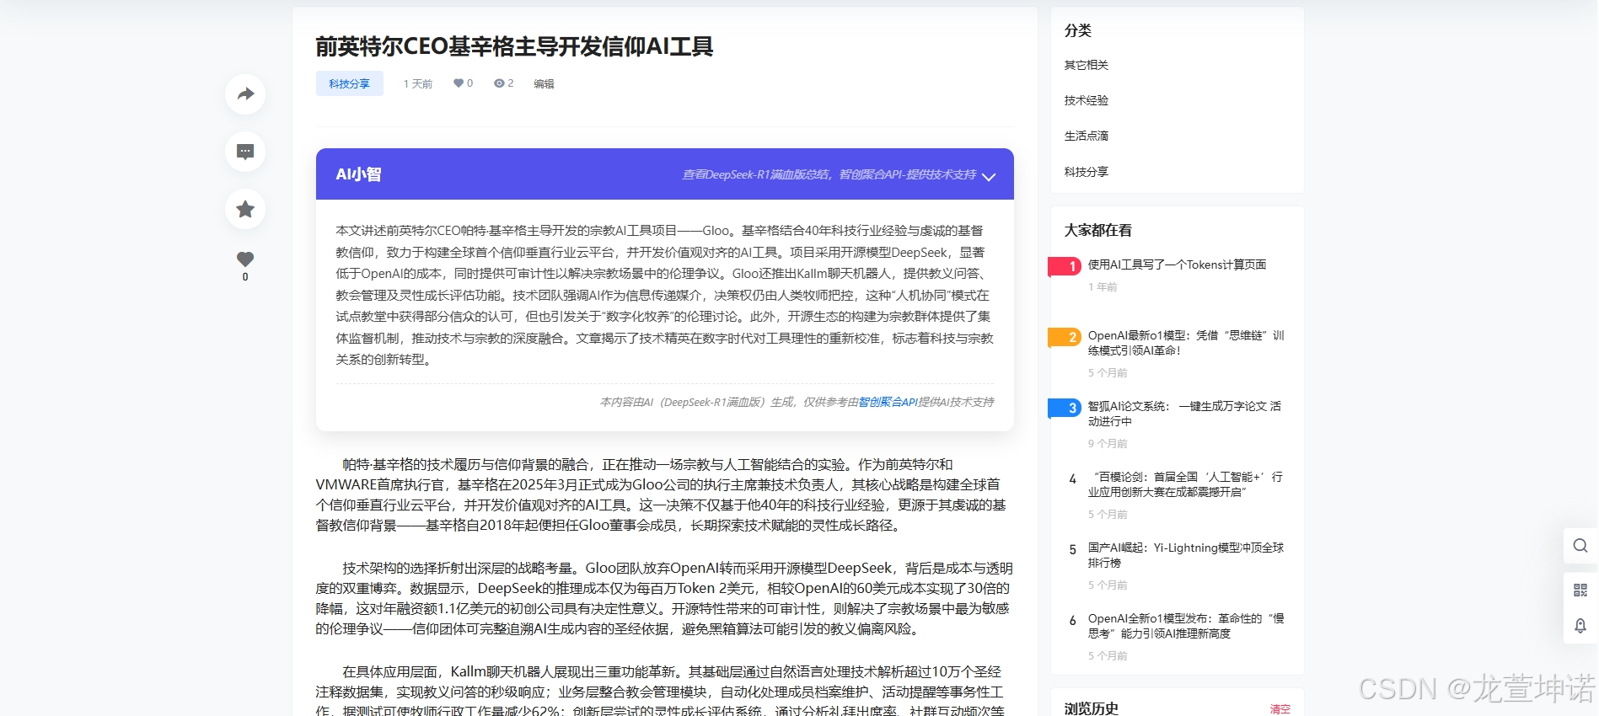Click the small heart icon in article meta
This screenshot has height=716, width=1599.
click(458, 83)
